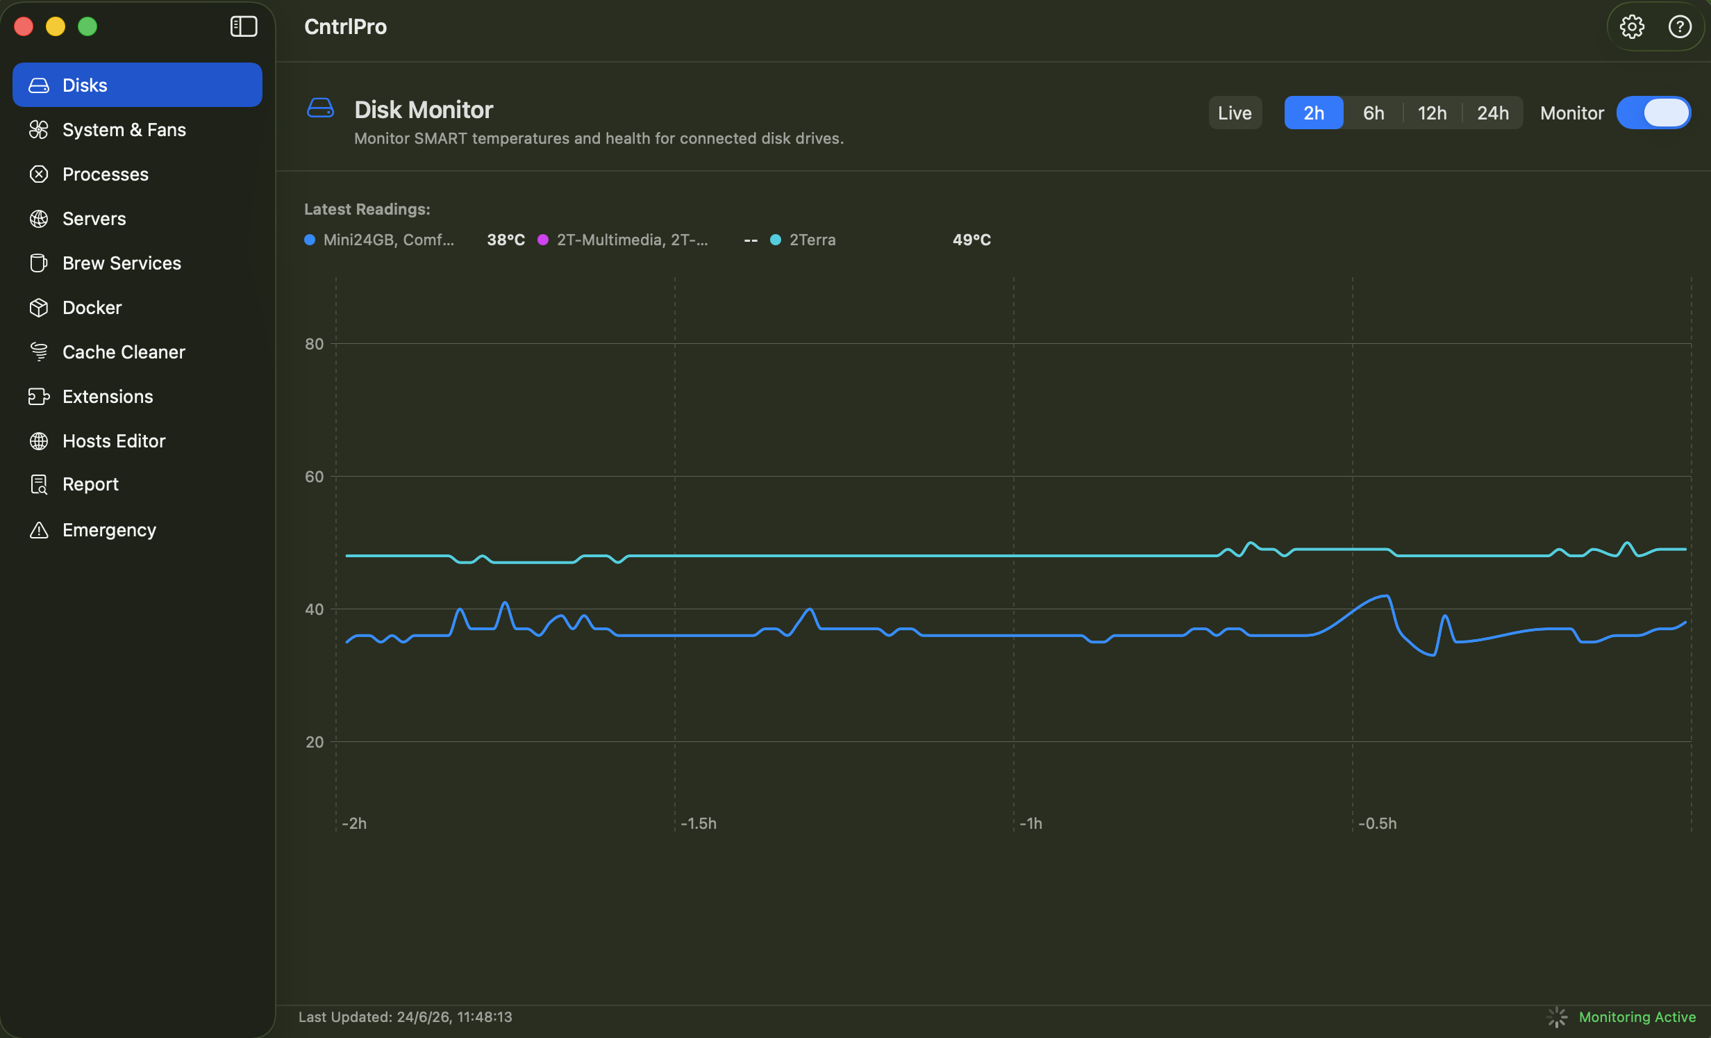Screen dimensions: 1711x1038
Task: Click the Disk Monitor header drive icon
Action: [320, 108]
